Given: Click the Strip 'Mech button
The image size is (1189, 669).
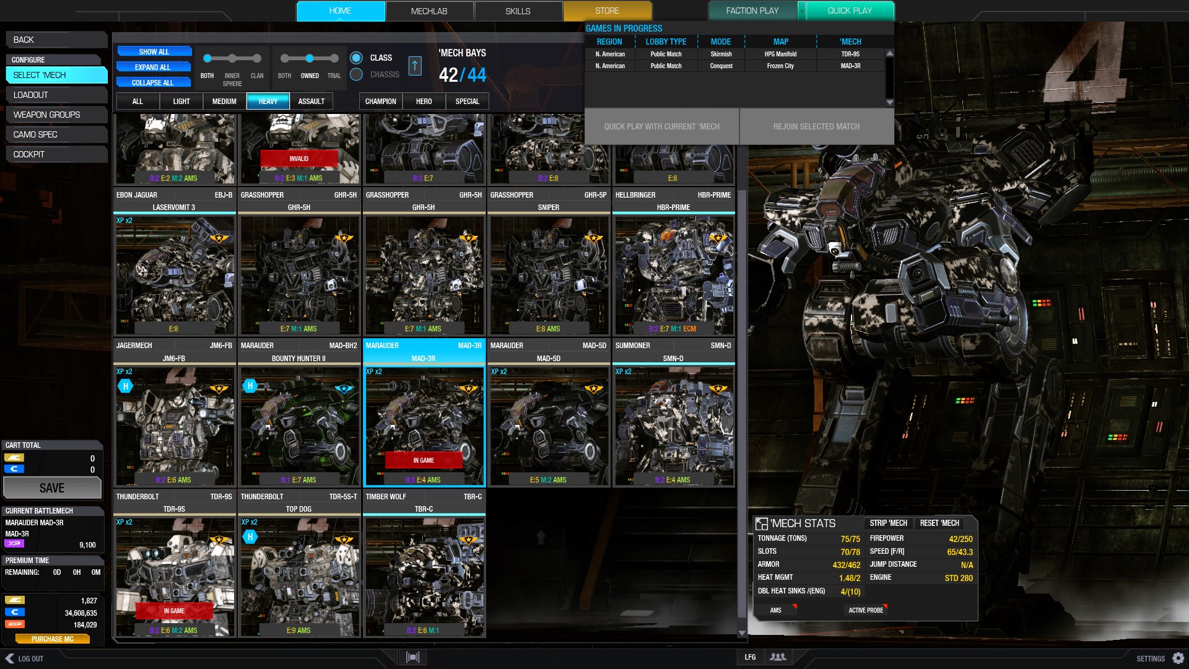Looking at the screenshot, I should tap(888, 523).
